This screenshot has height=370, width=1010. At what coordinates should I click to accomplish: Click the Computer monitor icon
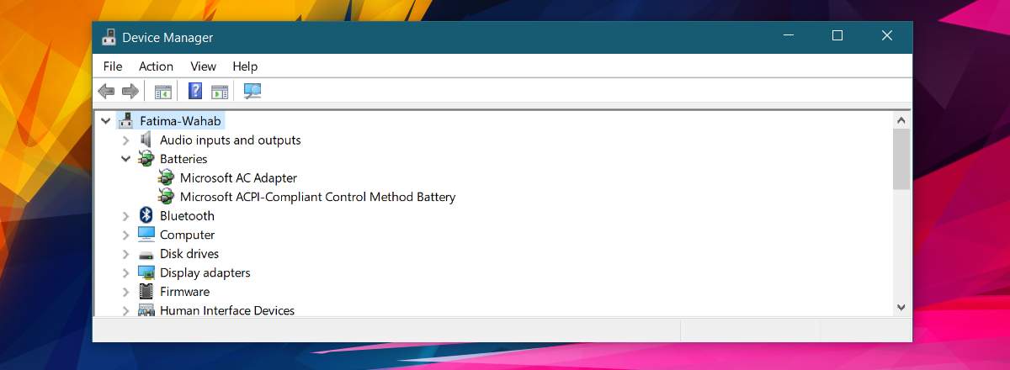click(146, 235)
